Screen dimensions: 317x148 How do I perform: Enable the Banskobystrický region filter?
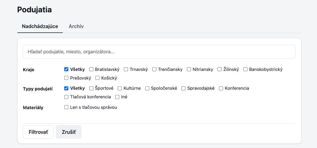coord(245,69)
